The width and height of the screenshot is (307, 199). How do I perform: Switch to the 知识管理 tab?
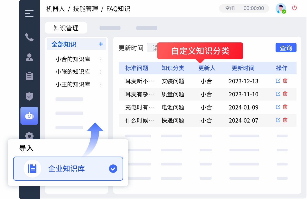tap(66, 27)
